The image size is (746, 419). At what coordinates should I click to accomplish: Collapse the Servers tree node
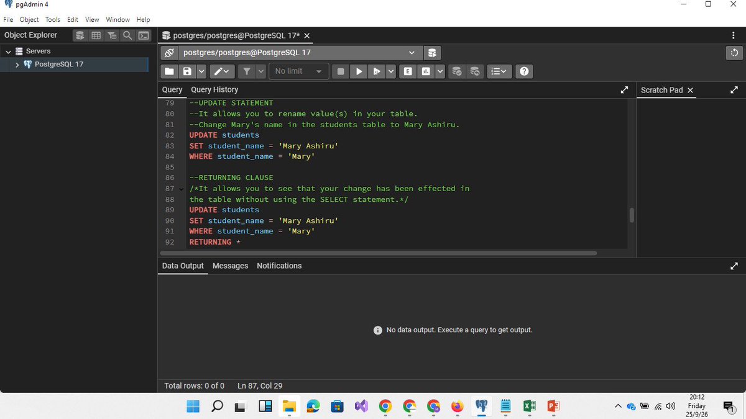pyautogui.click(x=8, y=52)
